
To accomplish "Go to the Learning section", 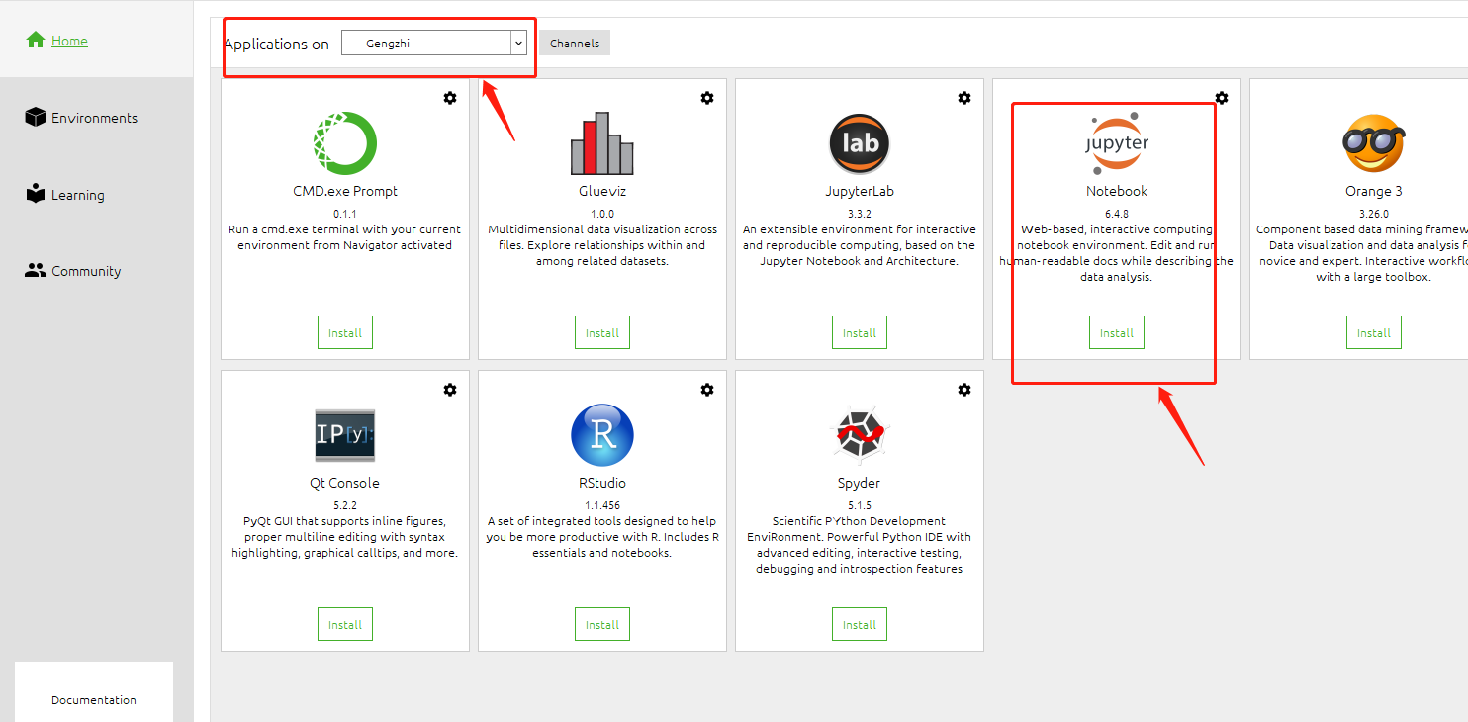I will click(x=65, y=194).
